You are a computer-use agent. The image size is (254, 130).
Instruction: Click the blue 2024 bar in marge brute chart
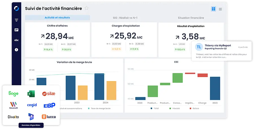coord(99,87)
